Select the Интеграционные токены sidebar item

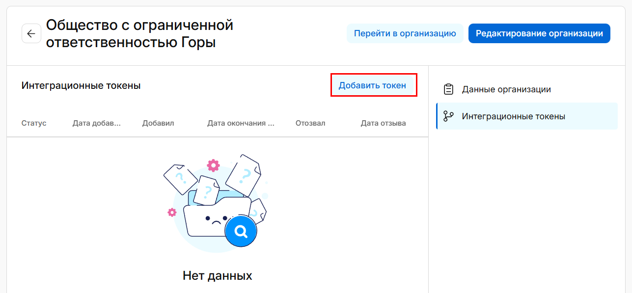(x=513, y=116)
